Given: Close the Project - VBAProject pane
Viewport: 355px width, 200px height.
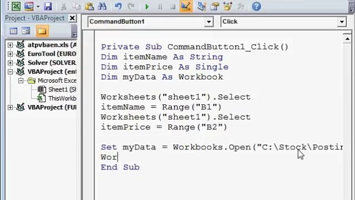Looking at the screenshot, I should (72, 18).
